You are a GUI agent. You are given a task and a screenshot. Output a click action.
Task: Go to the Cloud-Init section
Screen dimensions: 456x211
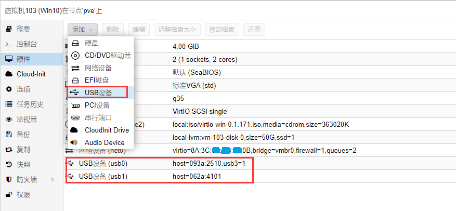[31, 74]
